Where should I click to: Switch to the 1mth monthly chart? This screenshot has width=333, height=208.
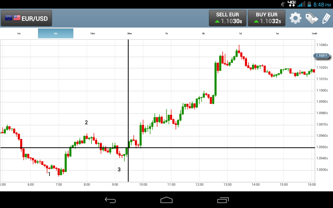314,34
